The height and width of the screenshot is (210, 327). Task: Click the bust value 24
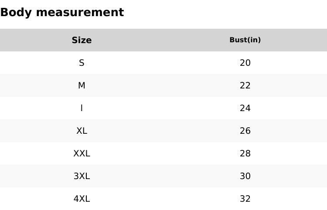(x=245, y=108)
